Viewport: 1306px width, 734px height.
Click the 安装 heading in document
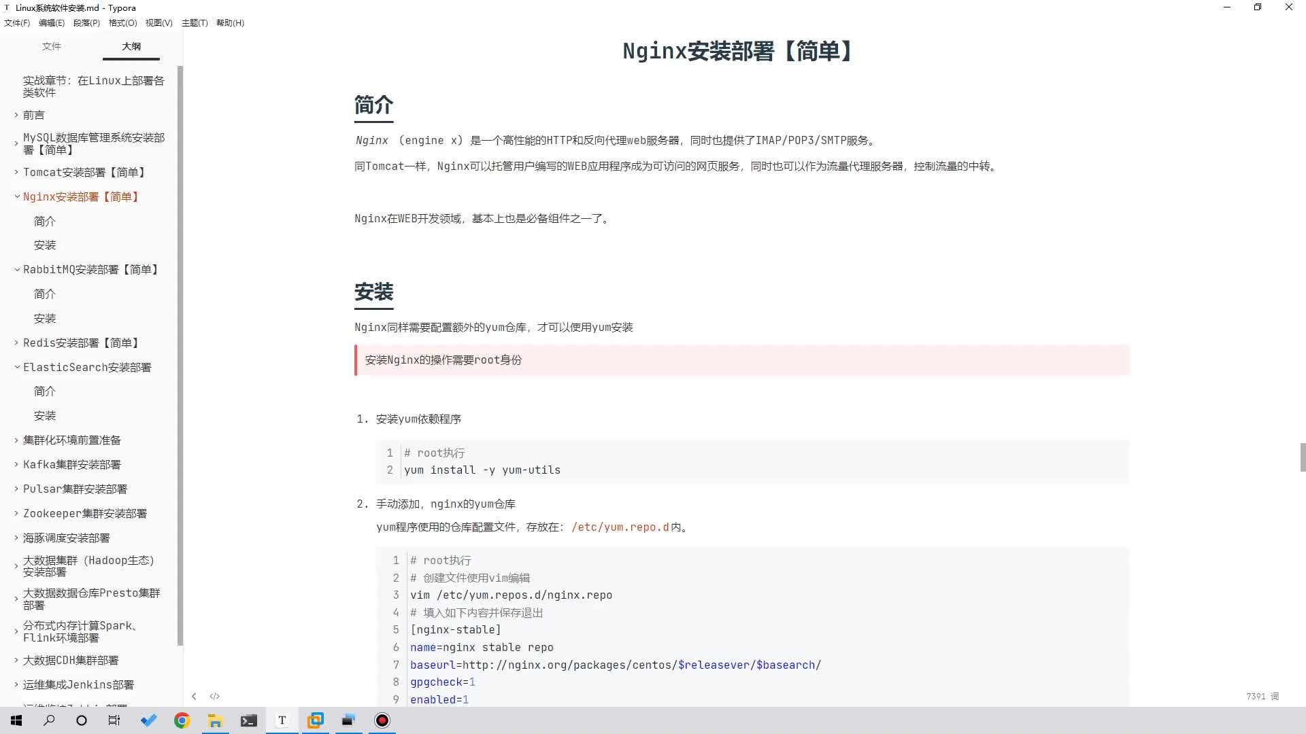373,292
